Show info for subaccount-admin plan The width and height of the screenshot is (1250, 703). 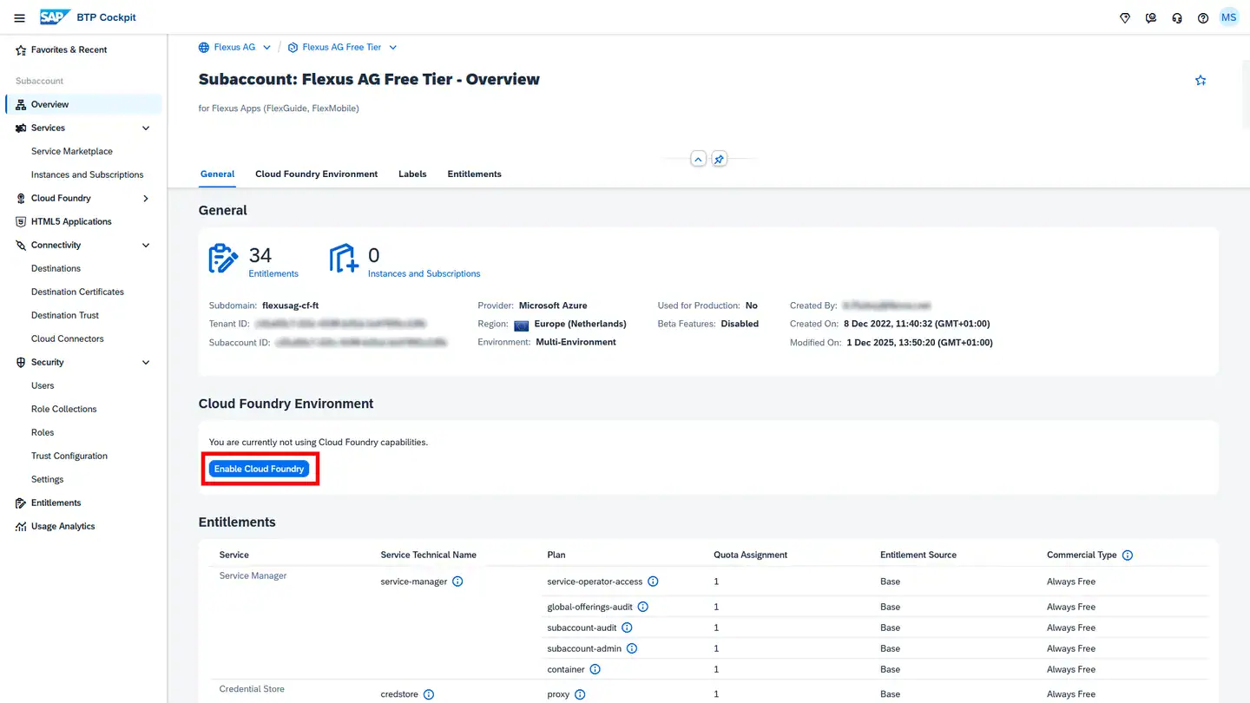point(632,648)
